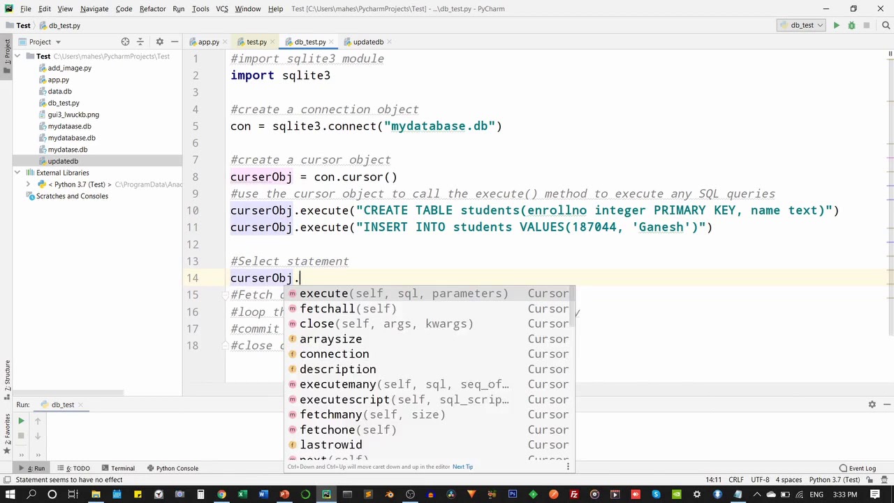This screenshot has height=503, width=894.
Task: Click the Project panel horizontal scrollbar
Action: point(68,393)
